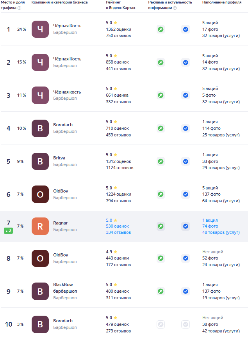Open Ragnar's "74 фото" link
Viewport: 248px width, 341px height.
(210, 226)
